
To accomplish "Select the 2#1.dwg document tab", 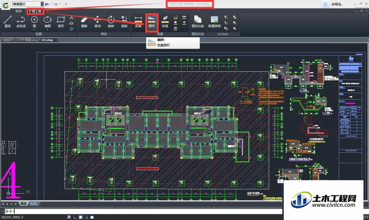I will pyautogui.click(x=47, y=40).
